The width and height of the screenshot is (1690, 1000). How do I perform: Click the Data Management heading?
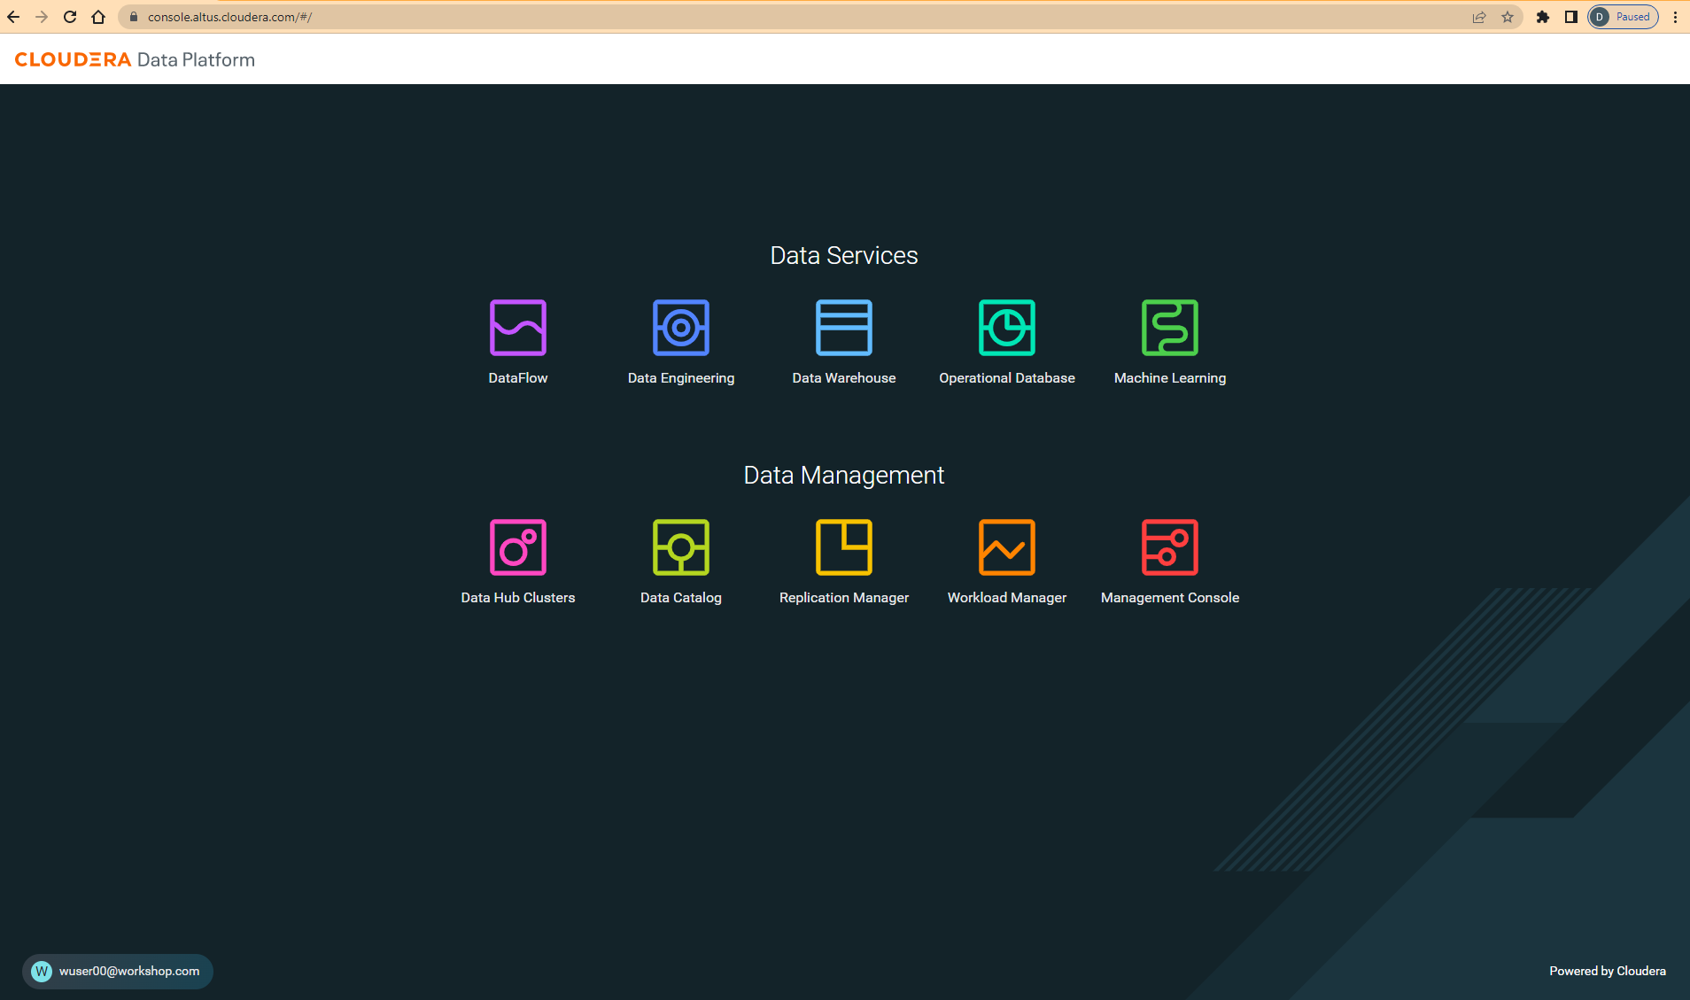coord(844,476)
